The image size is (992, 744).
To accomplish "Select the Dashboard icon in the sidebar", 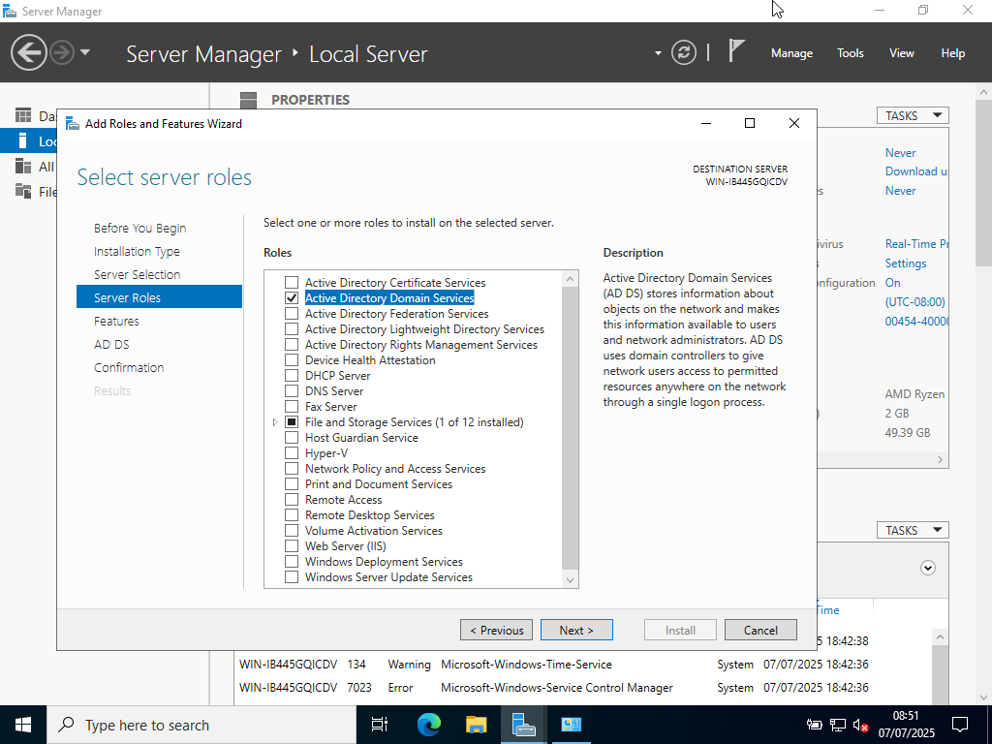I will (x=23, y=115).
